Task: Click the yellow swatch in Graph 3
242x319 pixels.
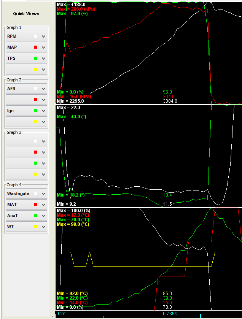Action: pos(35,174)
